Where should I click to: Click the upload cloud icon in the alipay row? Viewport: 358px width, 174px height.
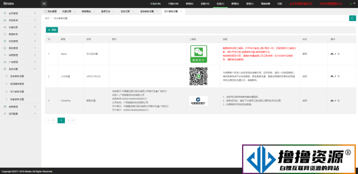[x=332, y=54]
